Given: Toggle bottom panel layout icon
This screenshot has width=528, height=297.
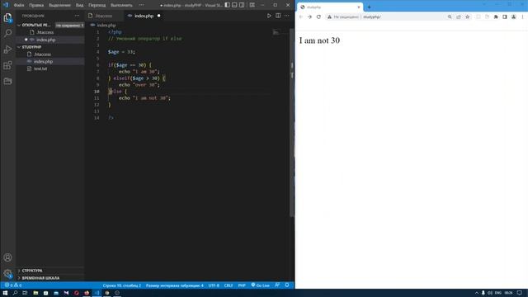Looking at the screenshot, I should click(x=234, y=5).
